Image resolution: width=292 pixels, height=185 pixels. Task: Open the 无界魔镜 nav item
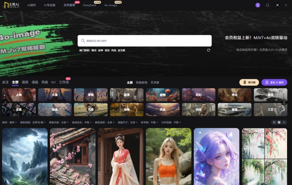(x=69, y=5)
